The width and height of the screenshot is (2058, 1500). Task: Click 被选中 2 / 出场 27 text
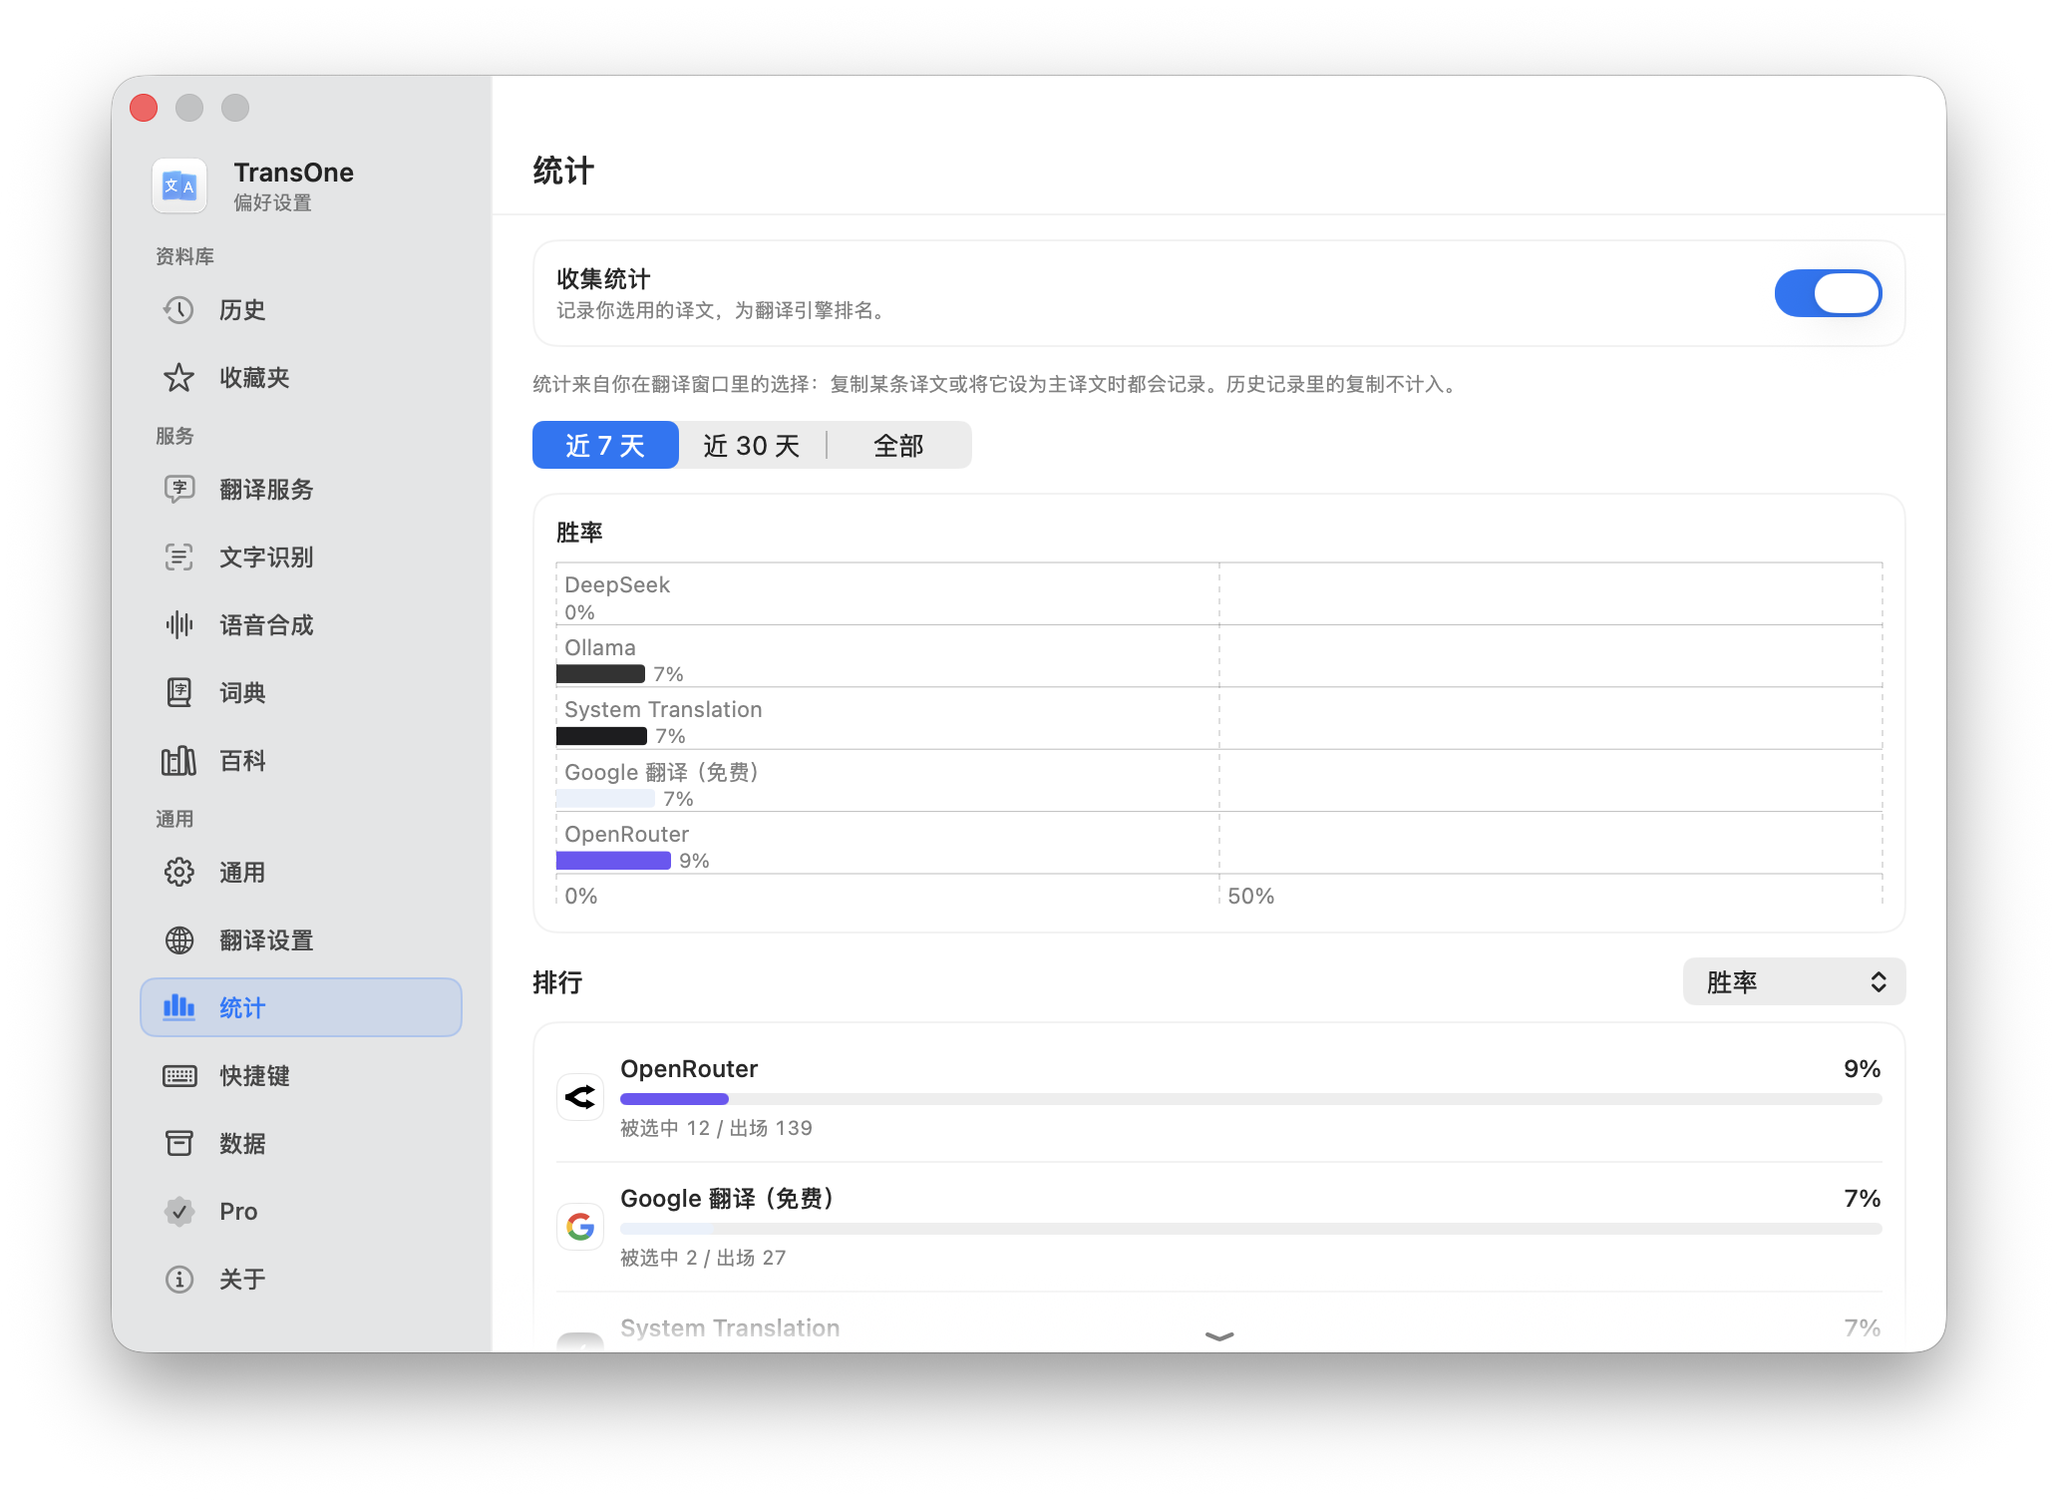[703, 1258]
